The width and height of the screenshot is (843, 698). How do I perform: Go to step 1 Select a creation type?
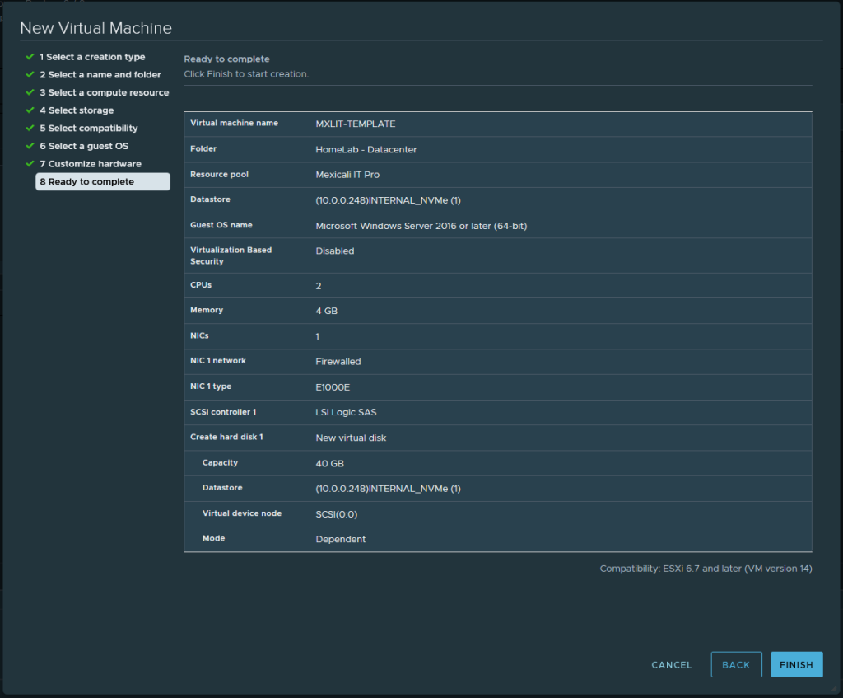coord(92,57)
